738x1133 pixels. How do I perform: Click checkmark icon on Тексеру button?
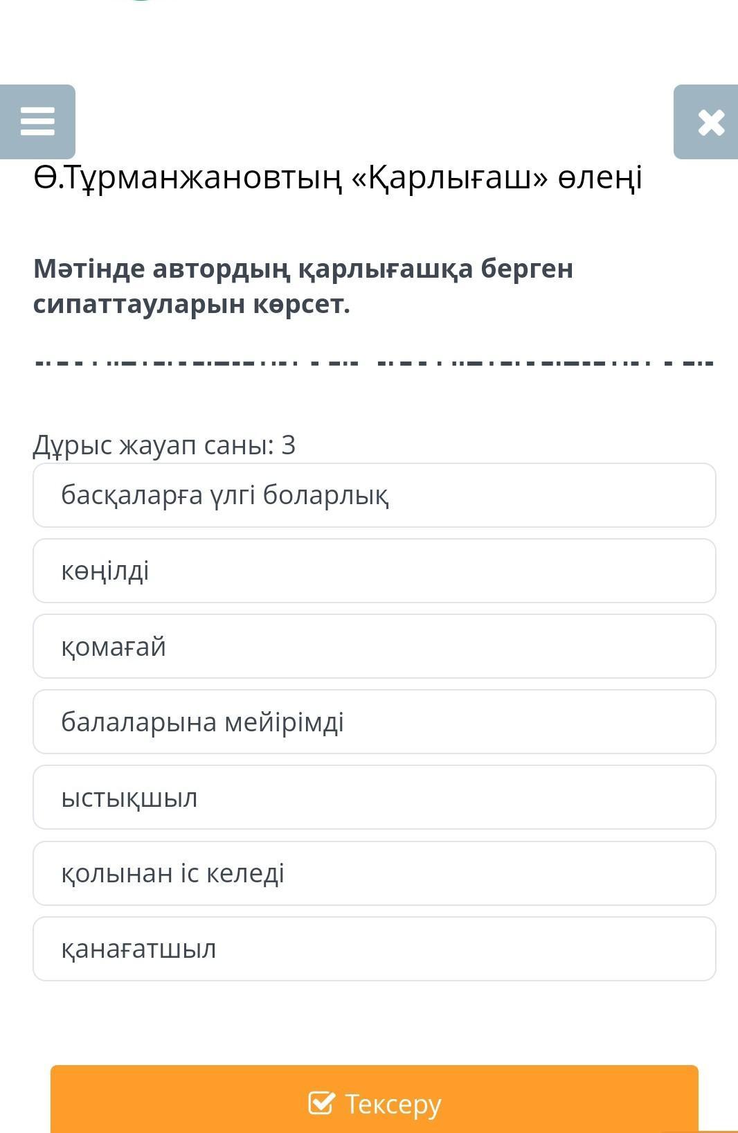click(x=321, y=1103)
